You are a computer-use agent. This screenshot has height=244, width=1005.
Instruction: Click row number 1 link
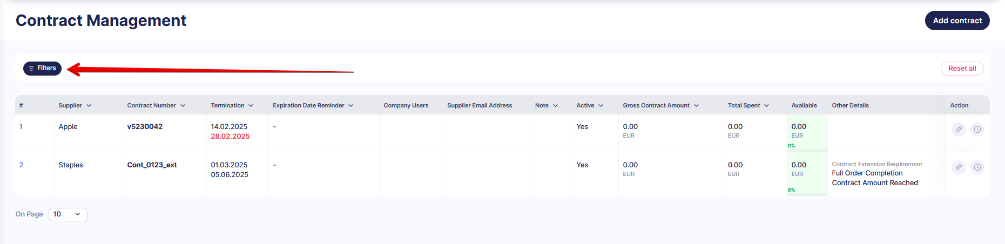pyautogui.click(x=21, y=127)
